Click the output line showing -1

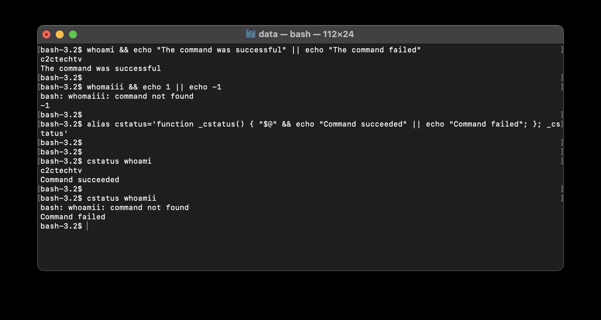tap(45, 105)
